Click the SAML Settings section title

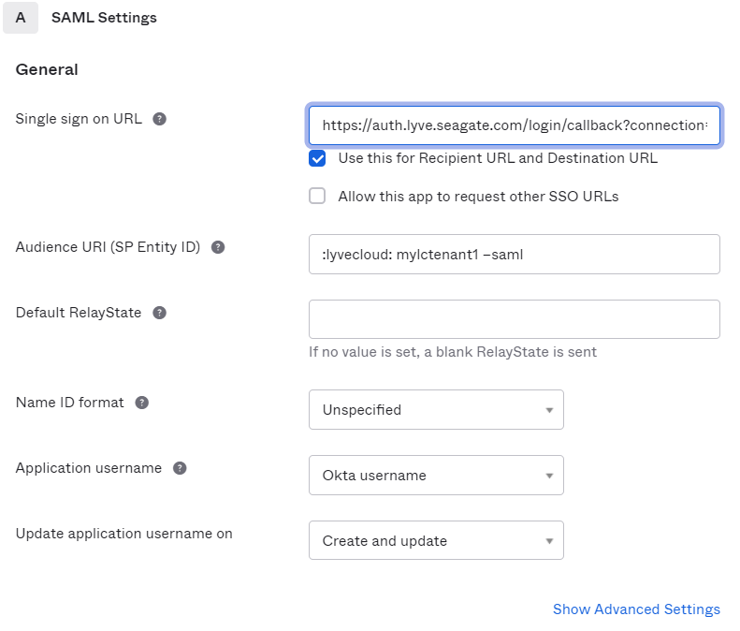pyautogui.click(x=104, y=18)
